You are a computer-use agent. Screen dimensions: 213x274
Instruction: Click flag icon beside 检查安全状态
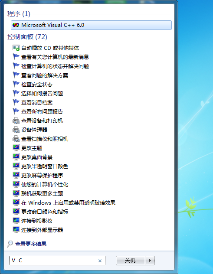tap(16, 84)
